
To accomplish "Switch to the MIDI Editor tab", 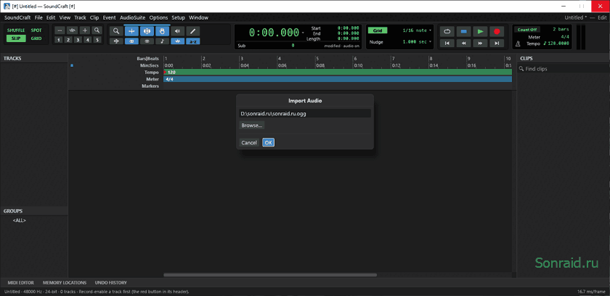I will pos(20,283).
